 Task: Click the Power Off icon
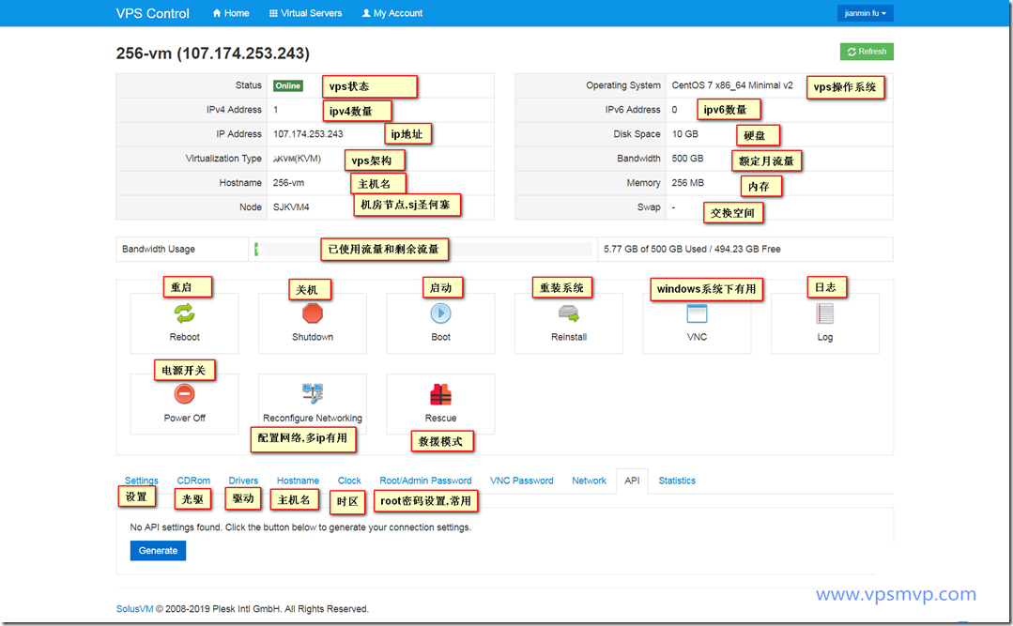pyautogui.click(x=184, y=395)
